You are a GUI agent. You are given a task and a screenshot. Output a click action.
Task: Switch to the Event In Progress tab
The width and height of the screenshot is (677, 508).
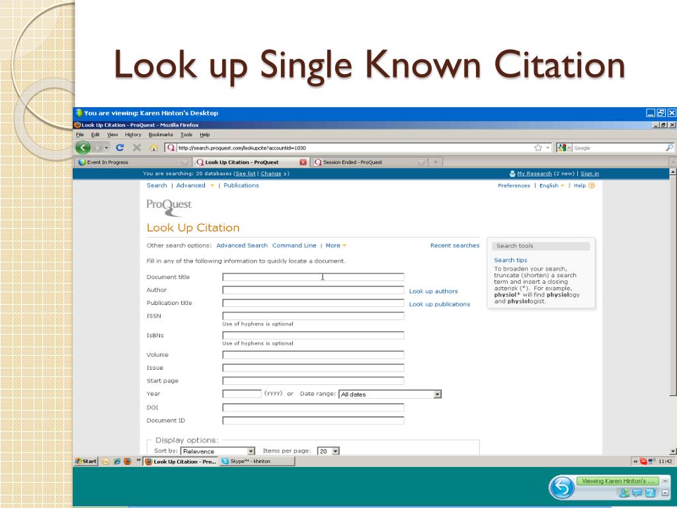click(x=134, y=162)
